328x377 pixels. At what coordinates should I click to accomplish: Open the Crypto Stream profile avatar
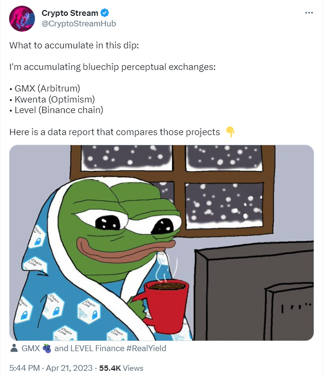[x=22, y=19]
